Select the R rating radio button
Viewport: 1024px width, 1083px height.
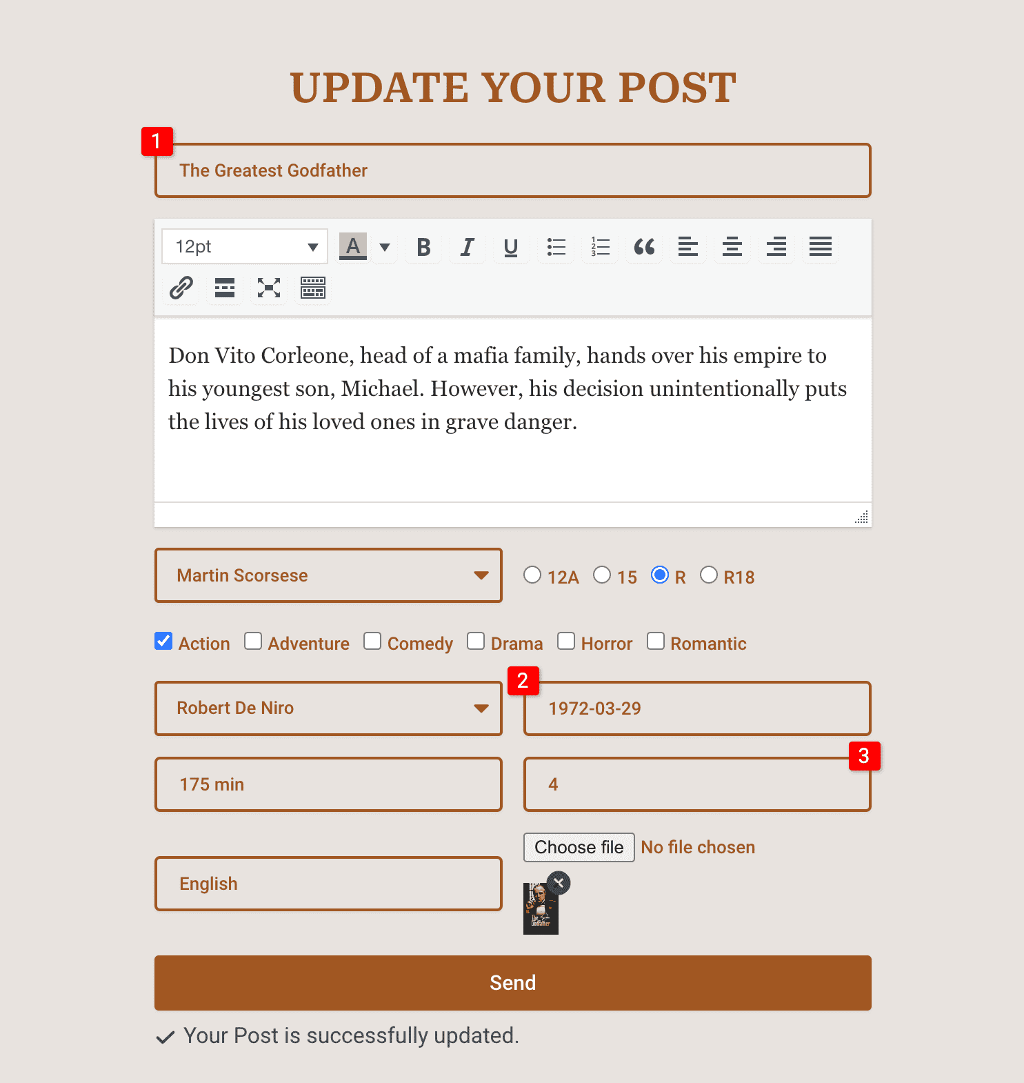click(660, 575)
